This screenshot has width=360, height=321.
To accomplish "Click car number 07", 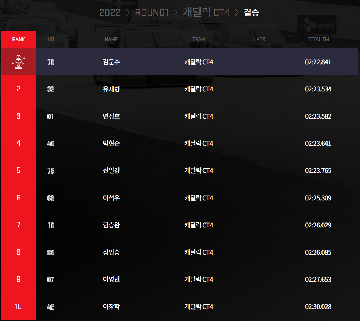I will click(50, 280).
